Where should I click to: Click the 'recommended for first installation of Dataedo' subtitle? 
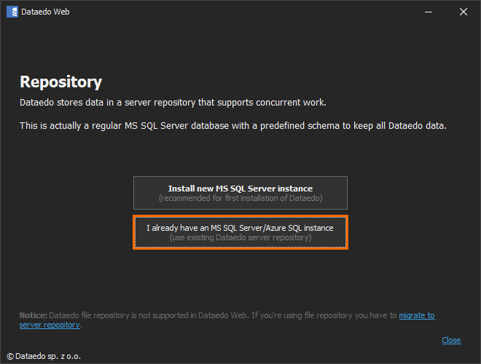click(240, 199)
